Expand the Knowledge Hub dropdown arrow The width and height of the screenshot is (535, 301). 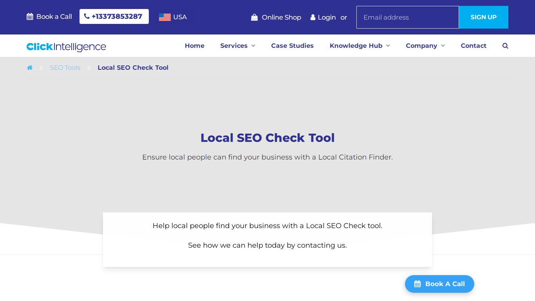(x=388, y=46)
